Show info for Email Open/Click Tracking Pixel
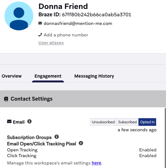The image size is (166, 168). (x=81, y=143)
